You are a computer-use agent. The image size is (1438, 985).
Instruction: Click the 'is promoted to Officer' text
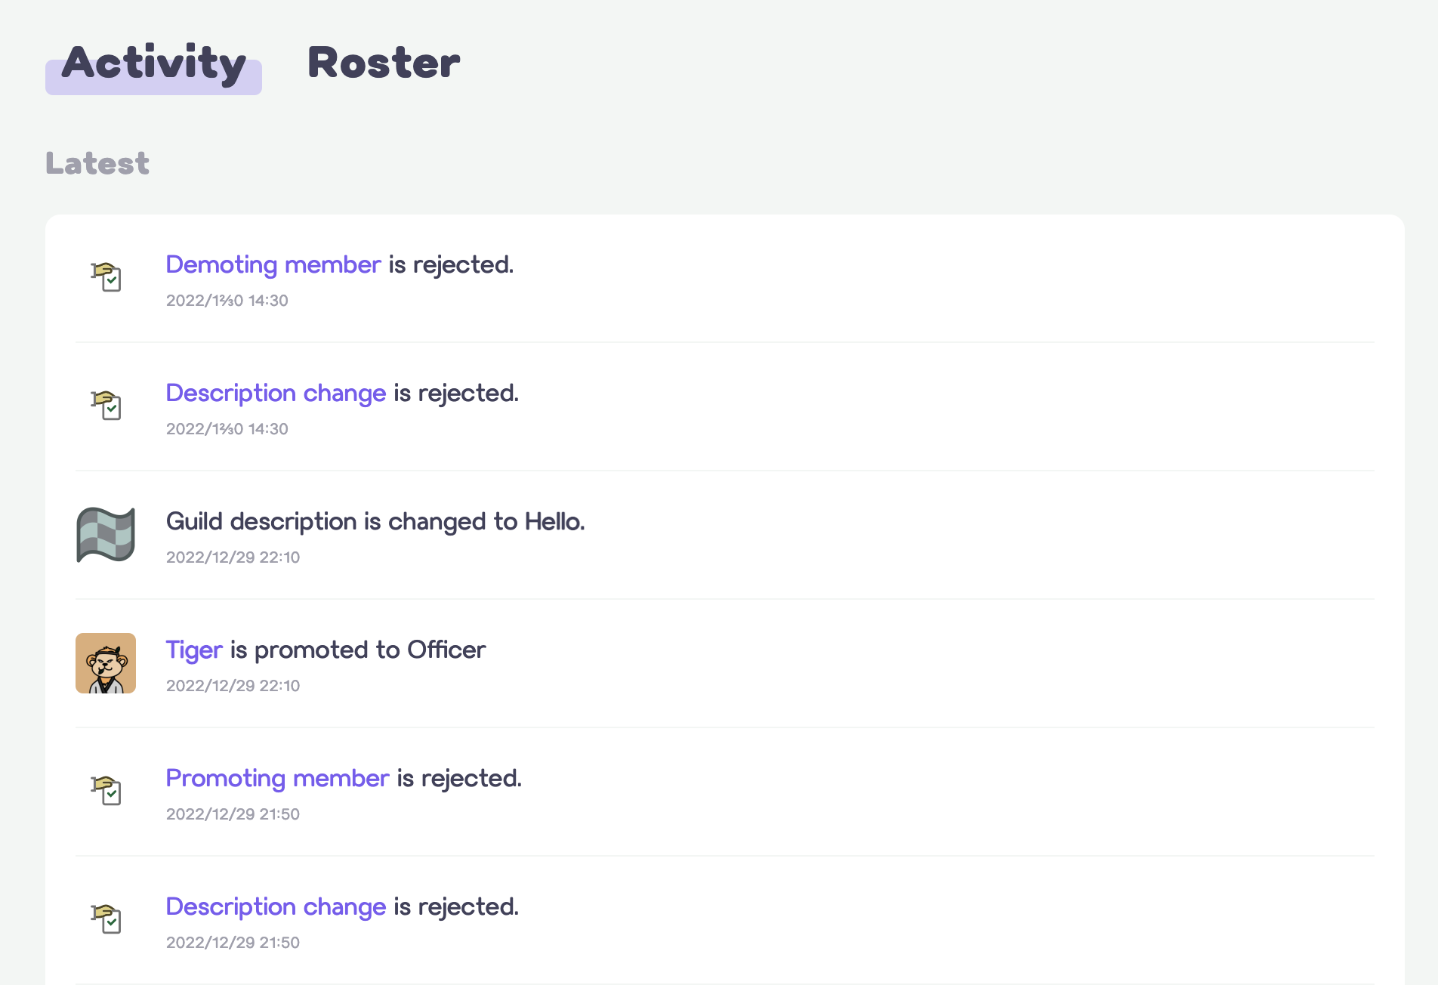(x=358, y=650)
